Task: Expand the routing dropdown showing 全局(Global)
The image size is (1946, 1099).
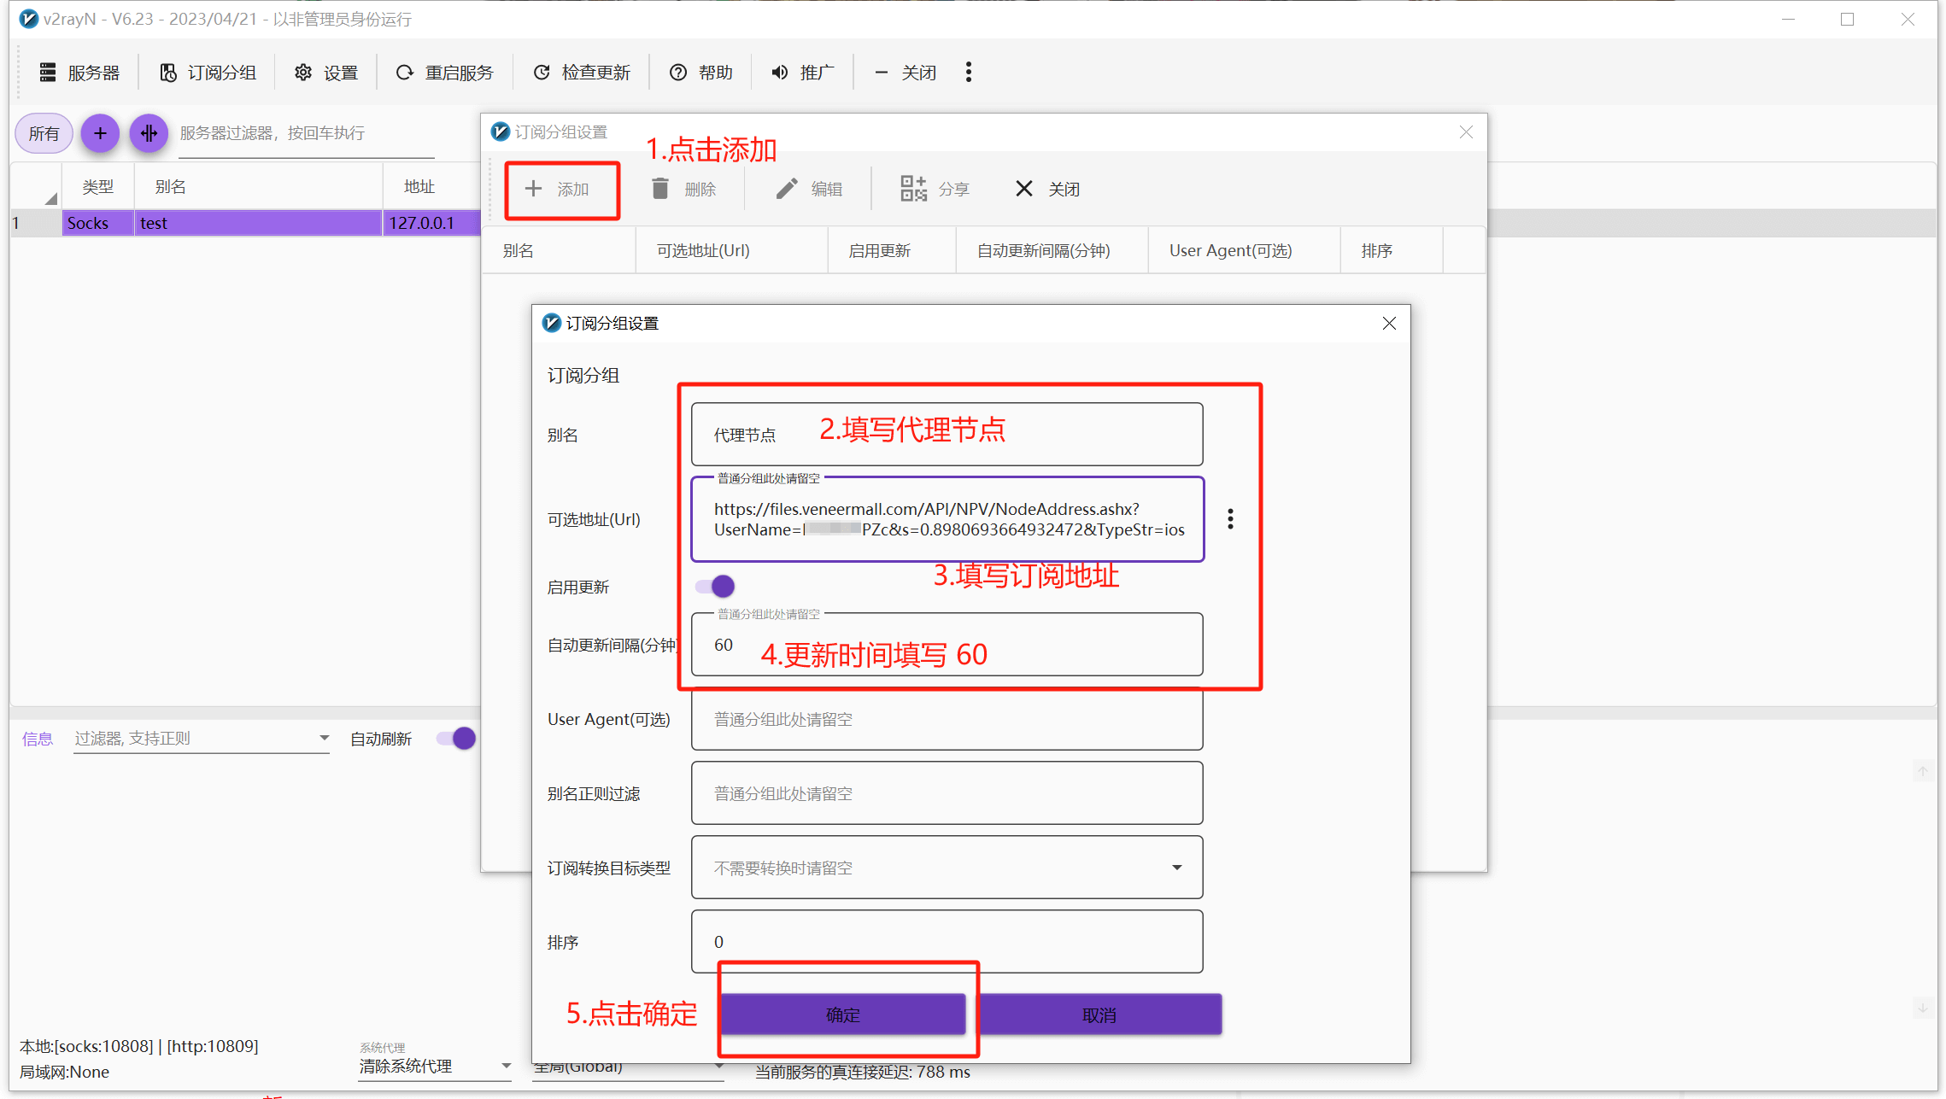Action: tap(628, 1067)
